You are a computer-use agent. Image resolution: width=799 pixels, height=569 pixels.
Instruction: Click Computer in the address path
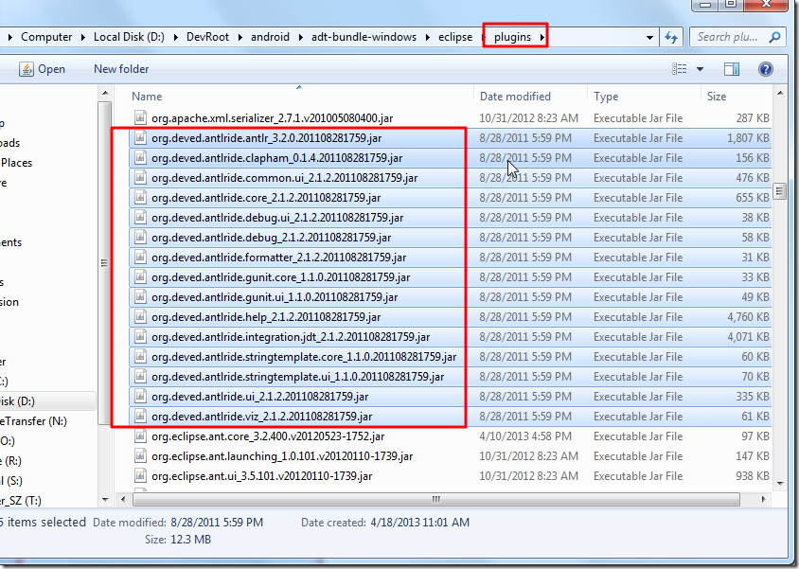(46, 37)
